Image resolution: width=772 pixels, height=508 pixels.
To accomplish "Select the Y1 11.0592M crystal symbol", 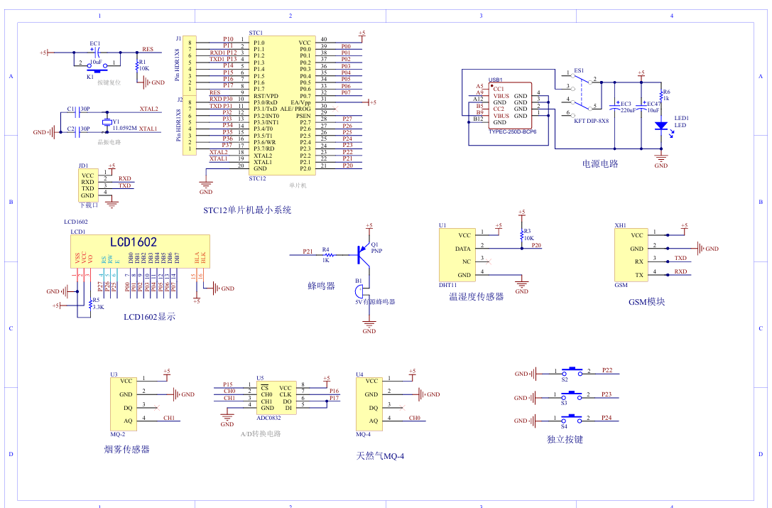I will 107,121.
